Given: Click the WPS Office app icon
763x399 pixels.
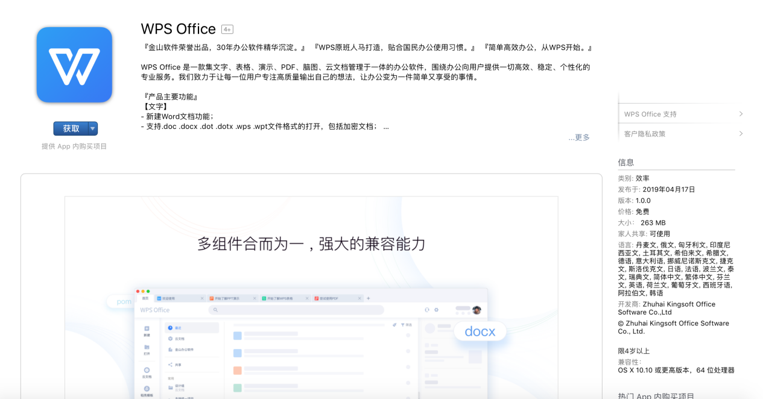Looking at the screenshot, I should (74, 65).
